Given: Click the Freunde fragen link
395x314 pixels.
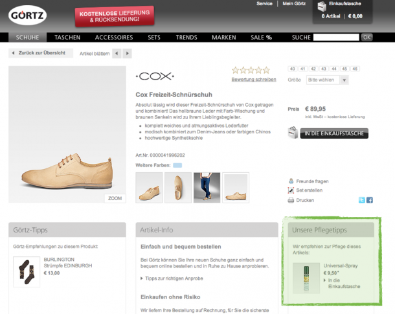Looking at the screenshot, I should click(x=312, y=181).
